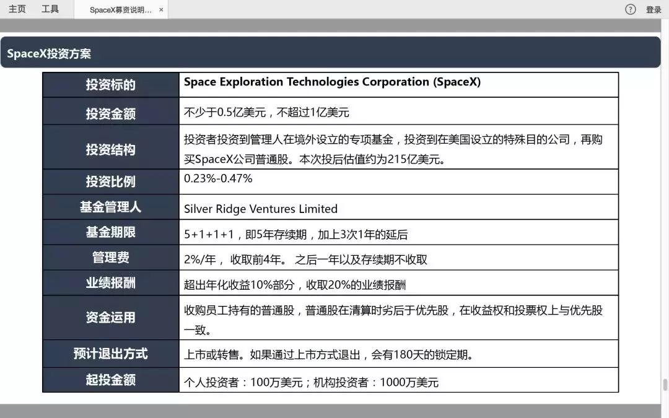Image resolution: width=669 pixels, height=418 pixels.
Task: Select the 投资标的 row header
Action: [110, 85]
